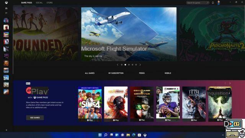Click the Beta badge above EA Play
This screenshot has height=138, width=245.
(28, 84)
